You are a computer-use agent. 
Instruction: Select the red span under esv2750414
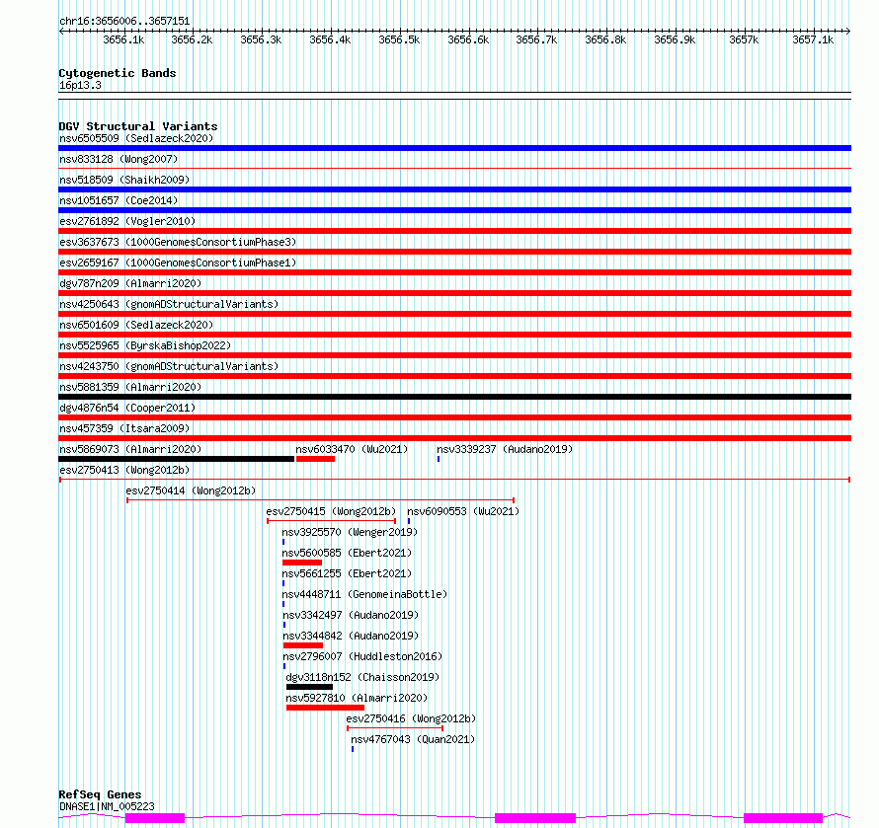(321, 500)
